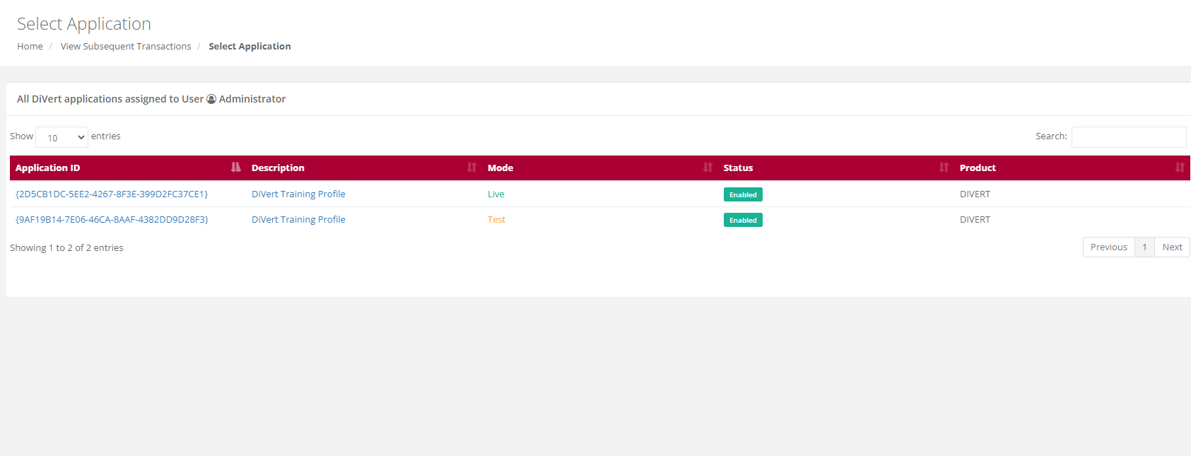Screen dimensions: 1191x456
Task: Sort by Application ID column icon
Action: pyautogui.click(x=235, y=168)
